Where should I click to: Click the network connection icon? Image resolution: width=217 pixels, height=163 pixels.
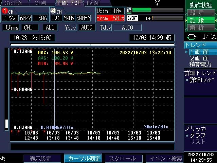pyautogui.click(x=157, y=3)
